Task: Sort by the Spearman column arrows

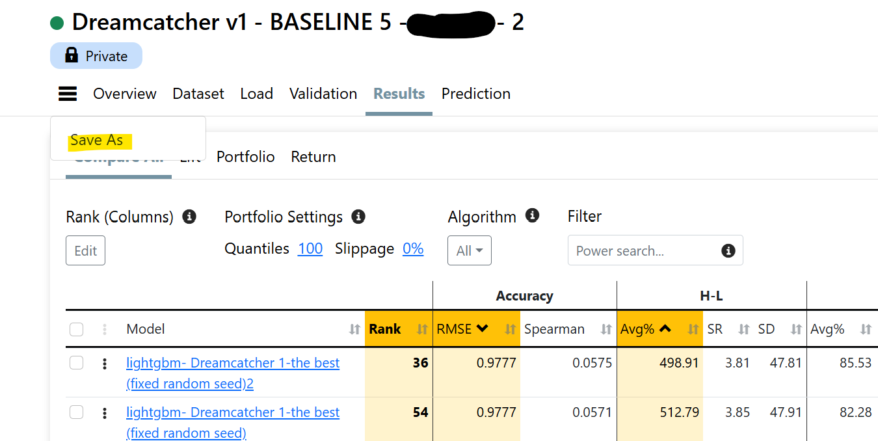Action: (x=605, y=330)
